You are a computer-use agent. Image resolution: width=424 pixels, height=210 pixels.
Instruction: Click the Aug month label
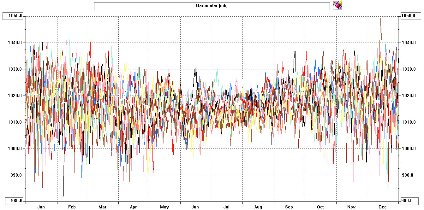pos(258,207)
